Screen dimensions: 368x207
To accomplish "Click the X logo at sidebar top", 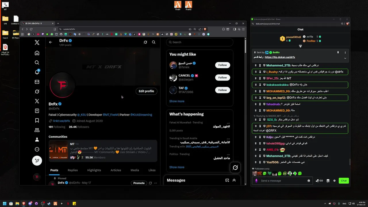I will click(x=37, y=43).
